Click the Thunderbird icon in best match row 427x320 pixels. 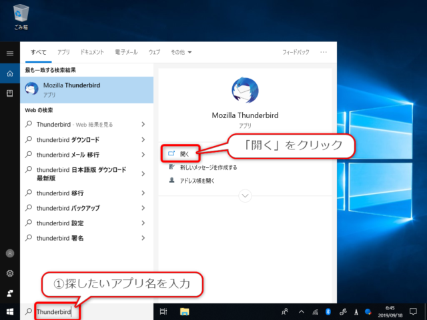click(31, 89)
